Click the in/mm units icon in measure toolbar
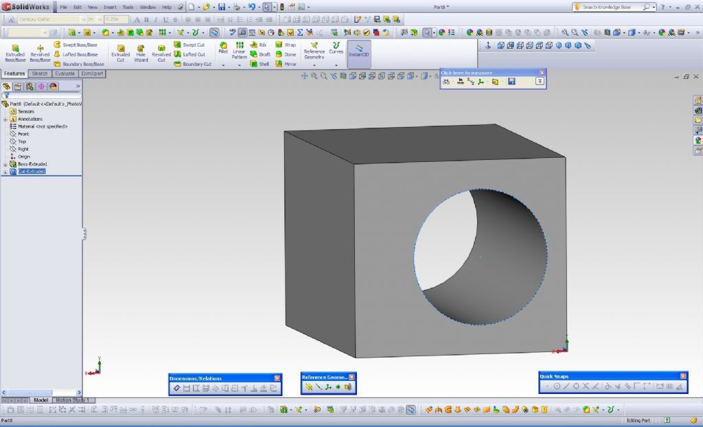 click(460, 82)
